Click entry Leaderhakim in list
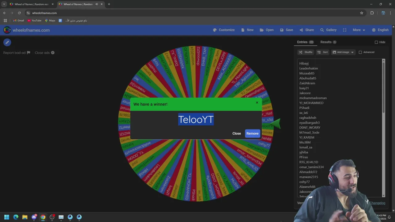This screenshot has width=395, height=222. 309,68
